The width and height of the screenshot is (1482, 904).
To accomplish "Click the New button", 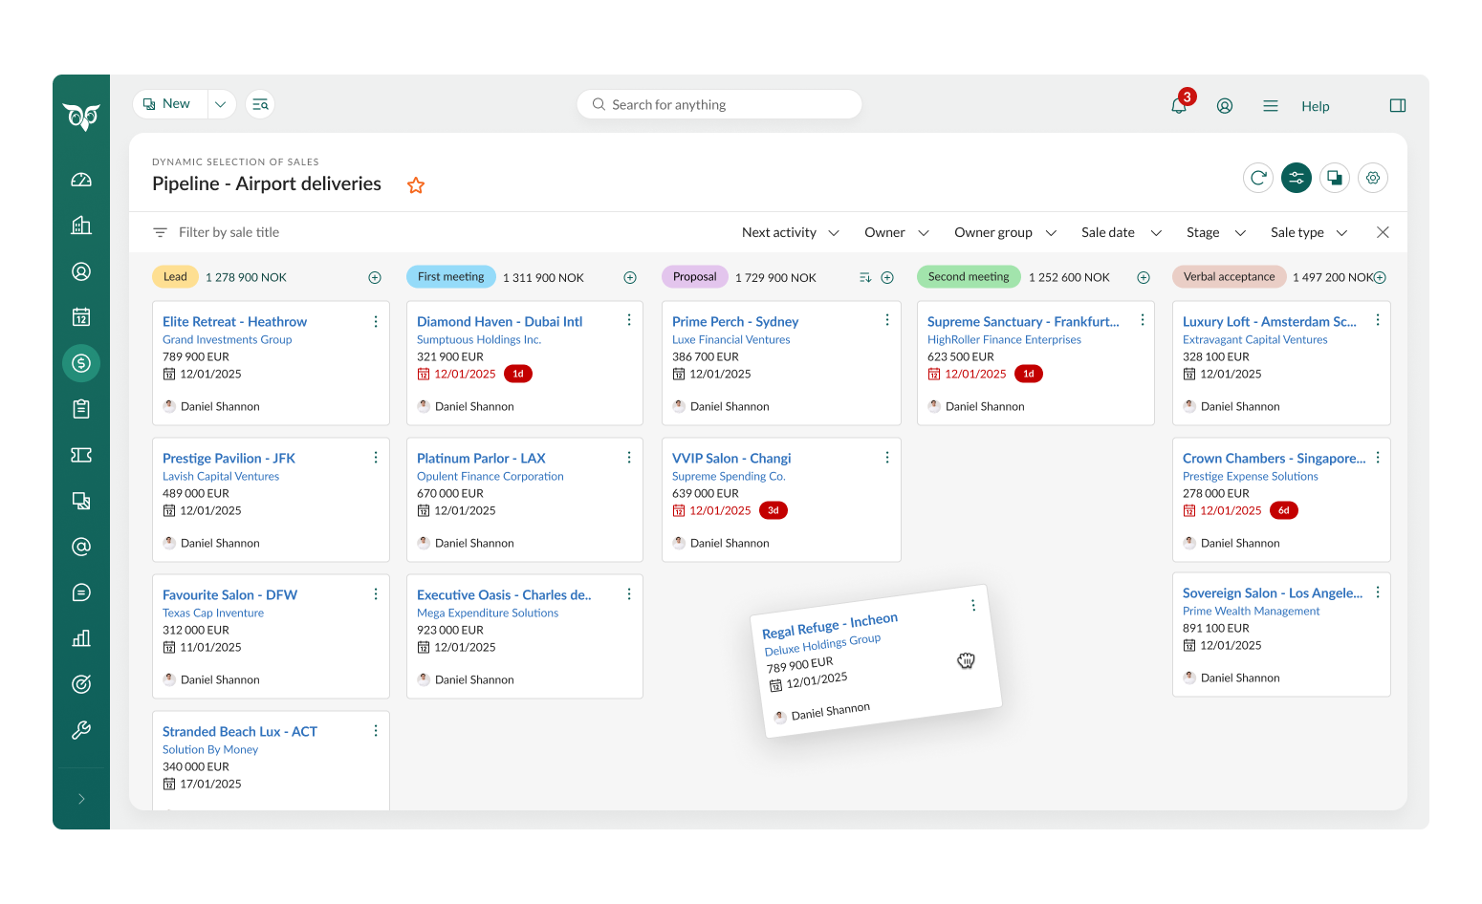I will pyautogui.click(x=170, y=104).
